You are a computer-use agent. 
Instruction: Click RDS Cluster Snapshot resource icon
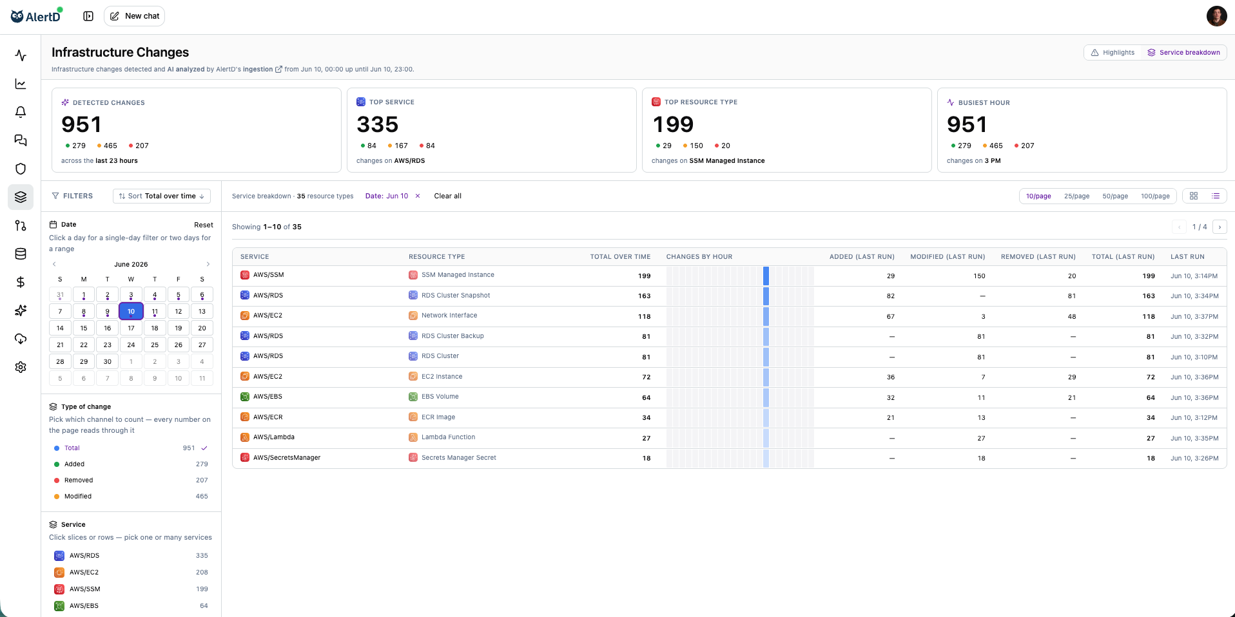(x=413, y=296)
